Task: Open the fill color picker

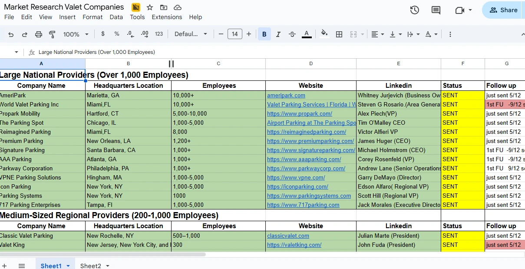Action: point(324,34)
